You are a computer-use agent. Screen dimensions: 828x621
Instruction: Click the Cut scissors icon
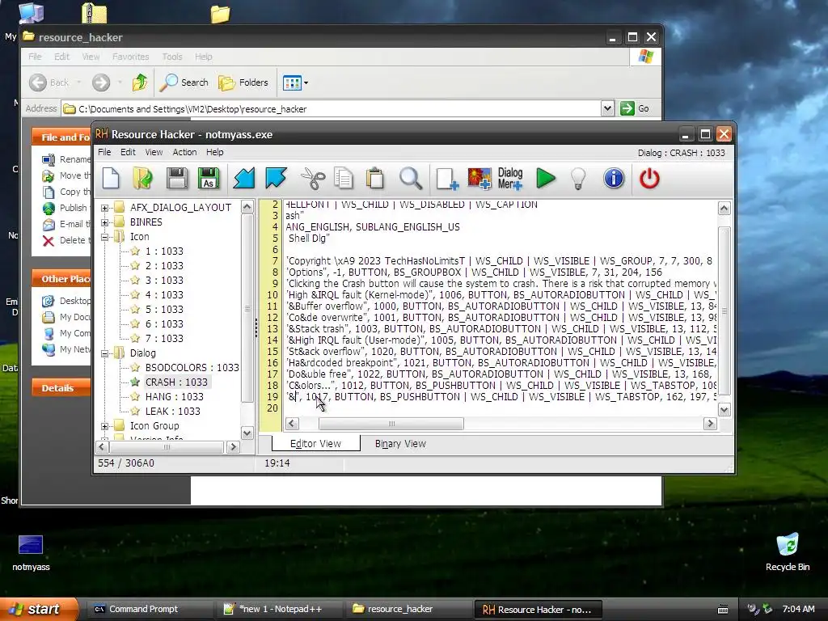(x=313, y=179)
